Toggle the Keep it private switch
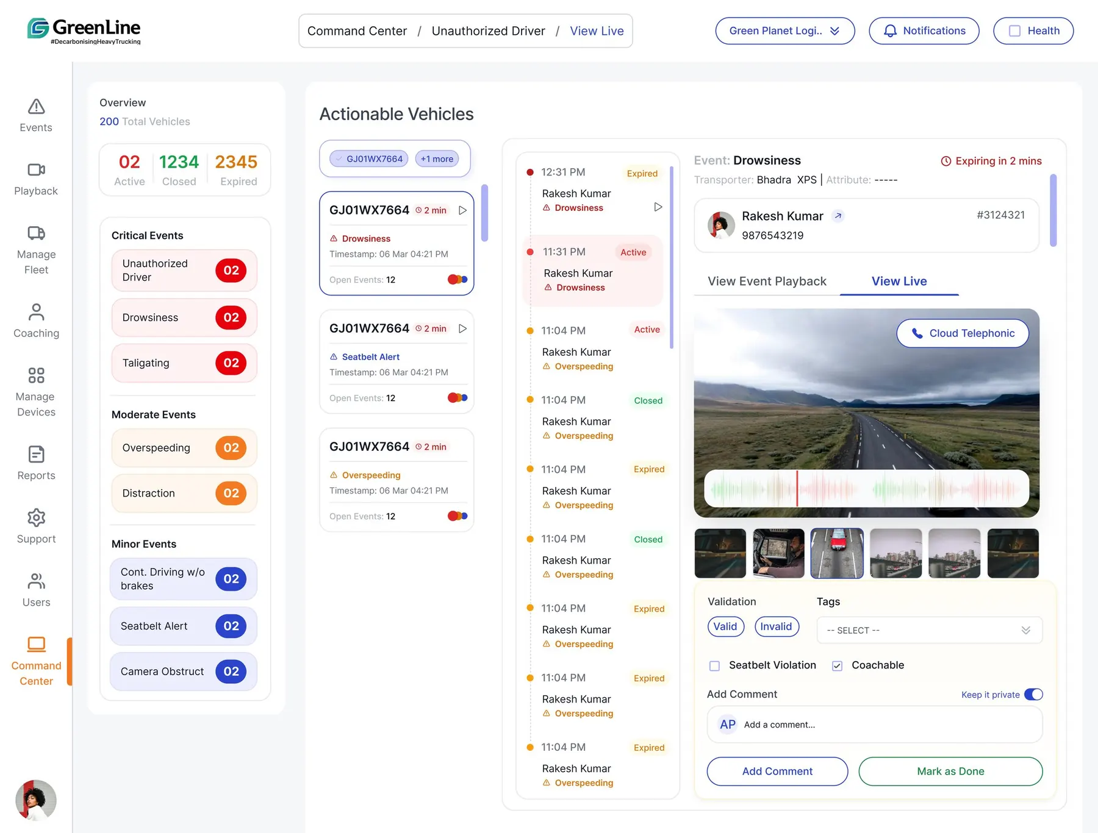Viewport: 1098px width, 833px height. pyautogui.click(x=1033, y=695)
